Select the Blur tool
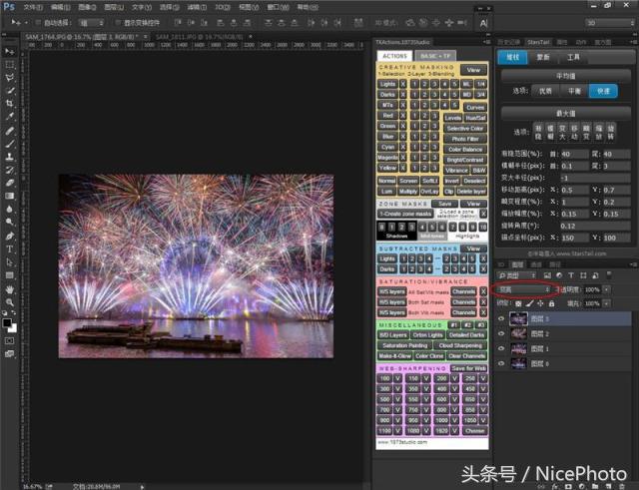Screen dimensions: 639x490 tap(9, 209)
